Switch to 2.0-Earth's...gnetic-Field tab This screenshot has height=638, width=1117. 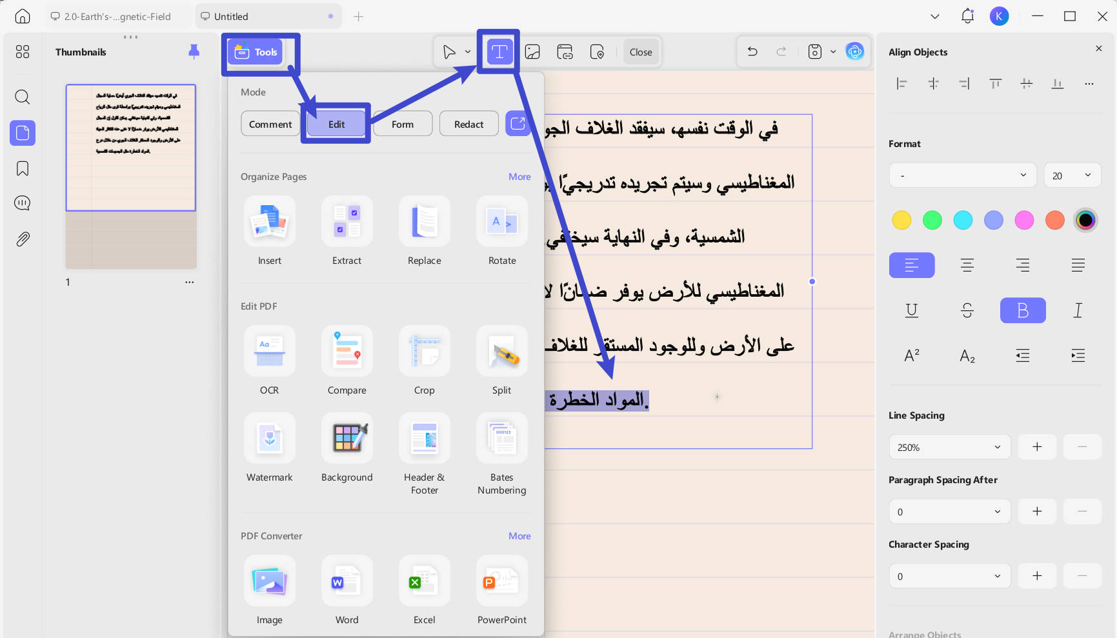pos(117,17)
